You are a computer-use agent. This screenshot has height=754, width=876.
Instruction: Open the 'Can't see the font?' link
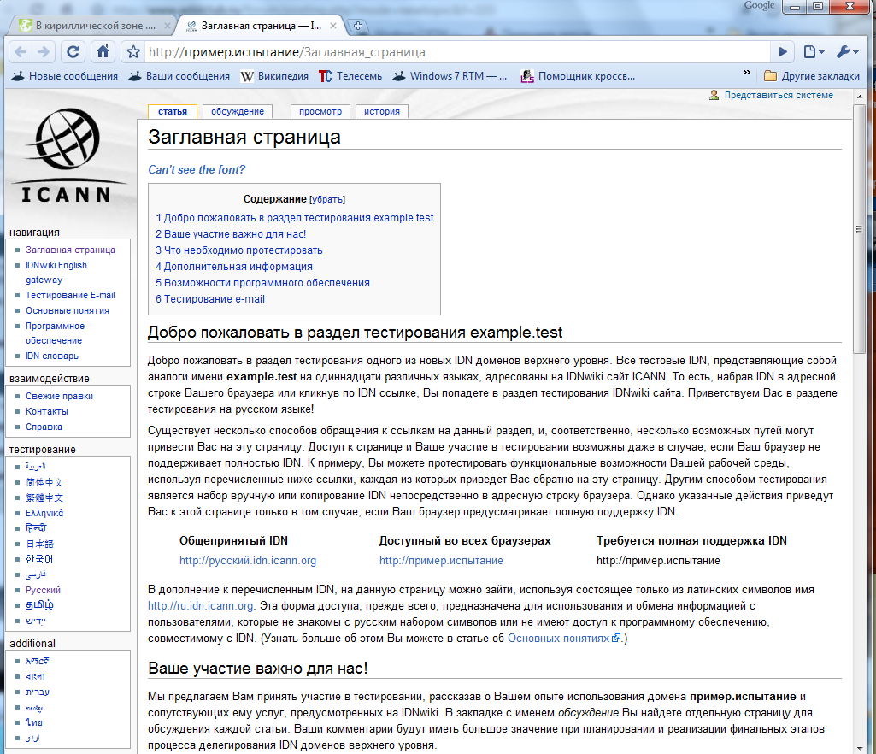click(x=197, y=169)
